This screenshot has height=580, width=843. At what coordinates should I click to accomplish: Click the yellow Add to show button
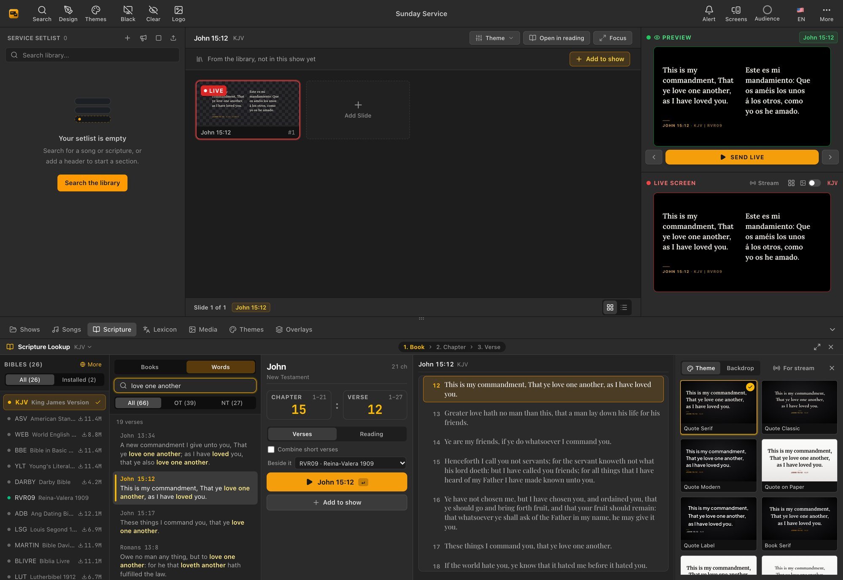(x=599, y=59)
